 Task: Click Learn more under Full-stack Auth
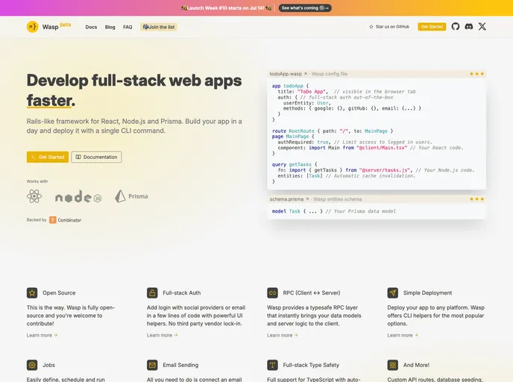point(163,335)
